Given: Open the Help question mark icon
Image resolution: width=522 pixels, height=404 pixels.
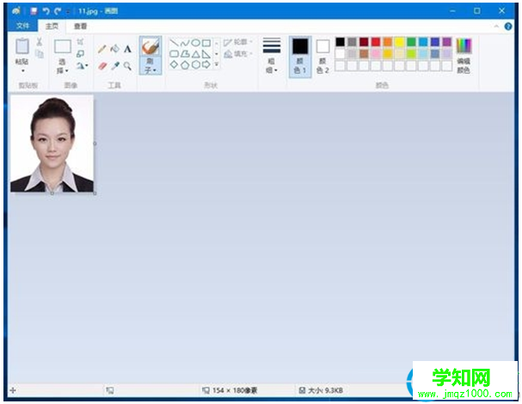Looking at the screenshot, I should pos(508,27).
